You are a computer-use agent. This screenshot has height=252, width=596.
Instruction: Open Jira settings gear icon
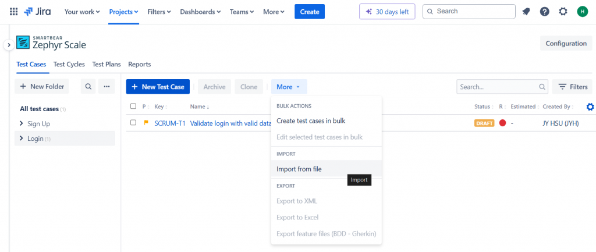click(x=563, y=12)
